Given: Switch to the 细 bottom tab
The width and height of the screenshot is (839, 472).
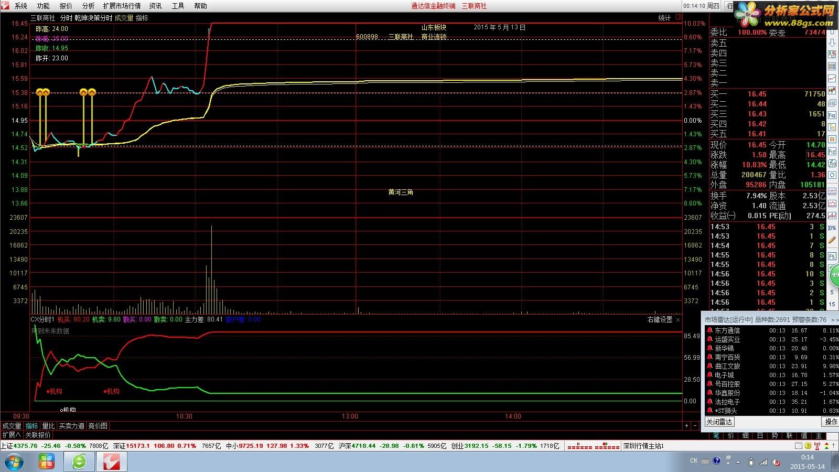Looking at the screenshot, I should click(746, 436).
